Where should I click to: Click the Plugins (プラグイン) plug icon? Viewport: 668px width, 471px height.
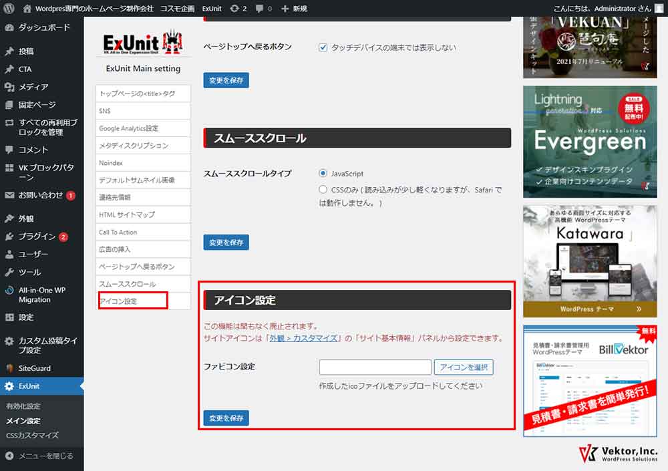tap(9, 237)
